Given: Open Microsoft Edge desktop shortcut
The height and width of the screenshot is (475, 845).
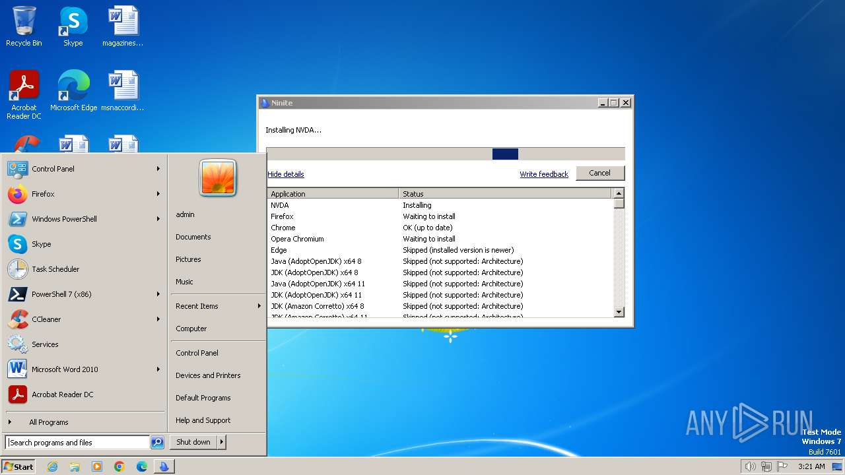Looking at the screenshot, I should (x=73, y=90).
